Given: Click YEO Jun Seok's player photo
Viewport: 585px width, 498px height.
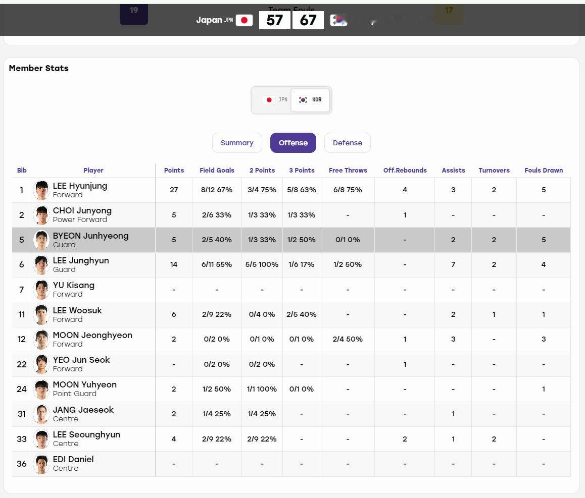Looking at the screenshot, I should (41, 364).
